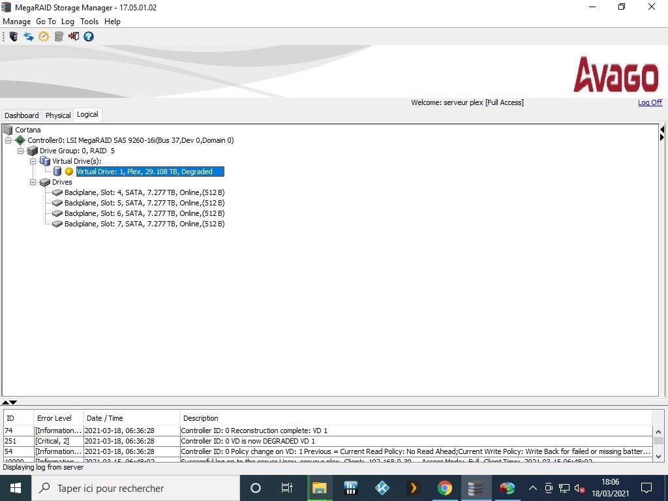This screenshot has height=501, width=668.
Task: Click the Windows search box
Action: [x=136, y=488]
